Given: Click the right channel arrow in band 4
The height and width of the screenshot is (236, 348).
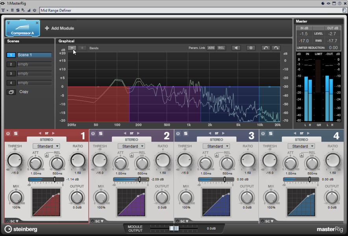Looking at the screenshot, I should pyautogui.click(x=308, y=133).
